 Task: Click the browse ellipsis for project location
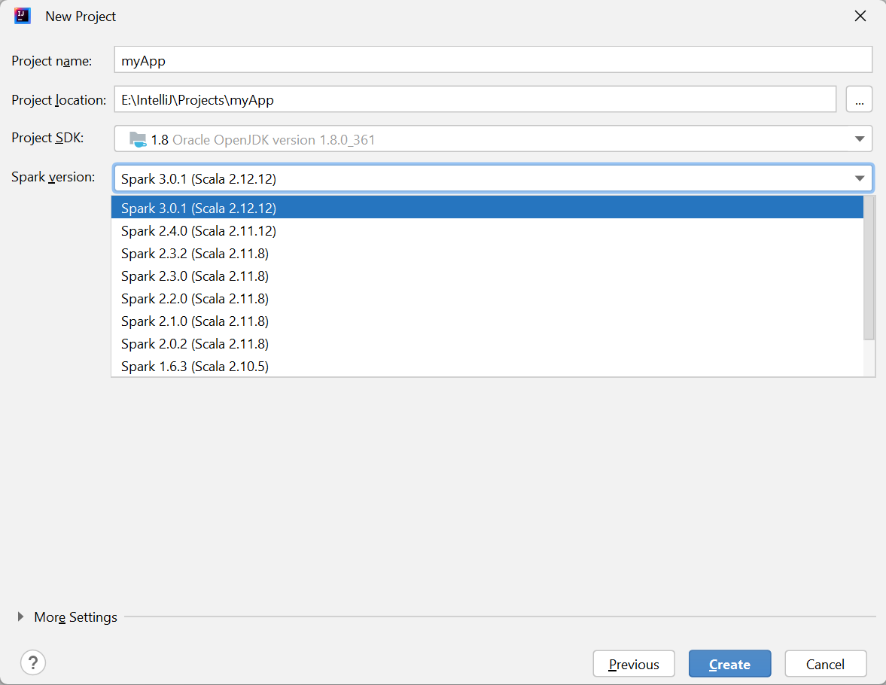coord(859,99)
